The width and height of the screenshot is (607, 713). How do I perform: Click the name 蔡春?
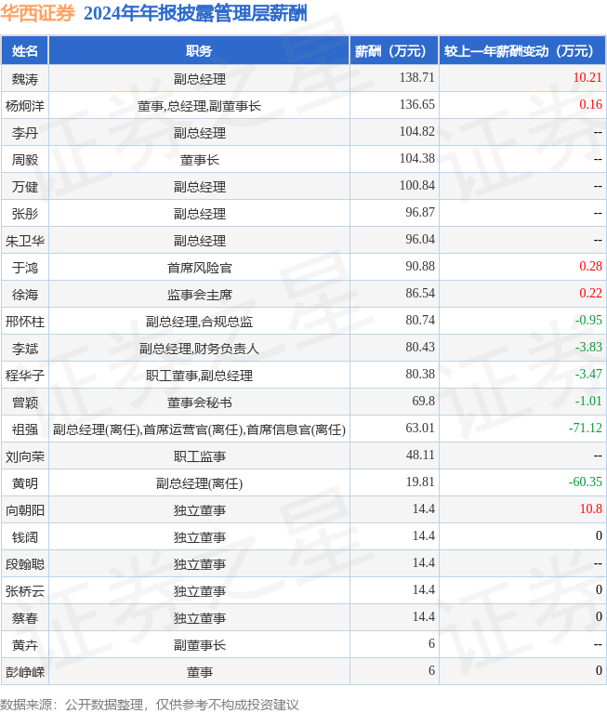(25, 618)
